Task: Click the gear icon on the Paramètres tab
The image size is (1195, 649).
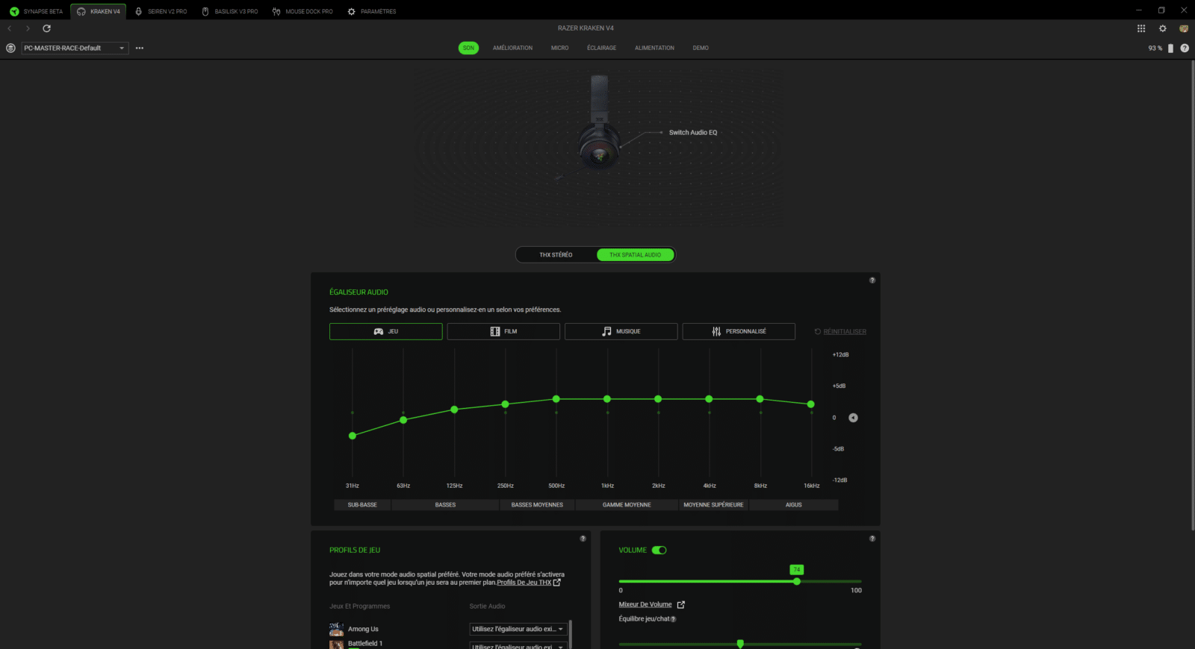Action: [352, 11]
